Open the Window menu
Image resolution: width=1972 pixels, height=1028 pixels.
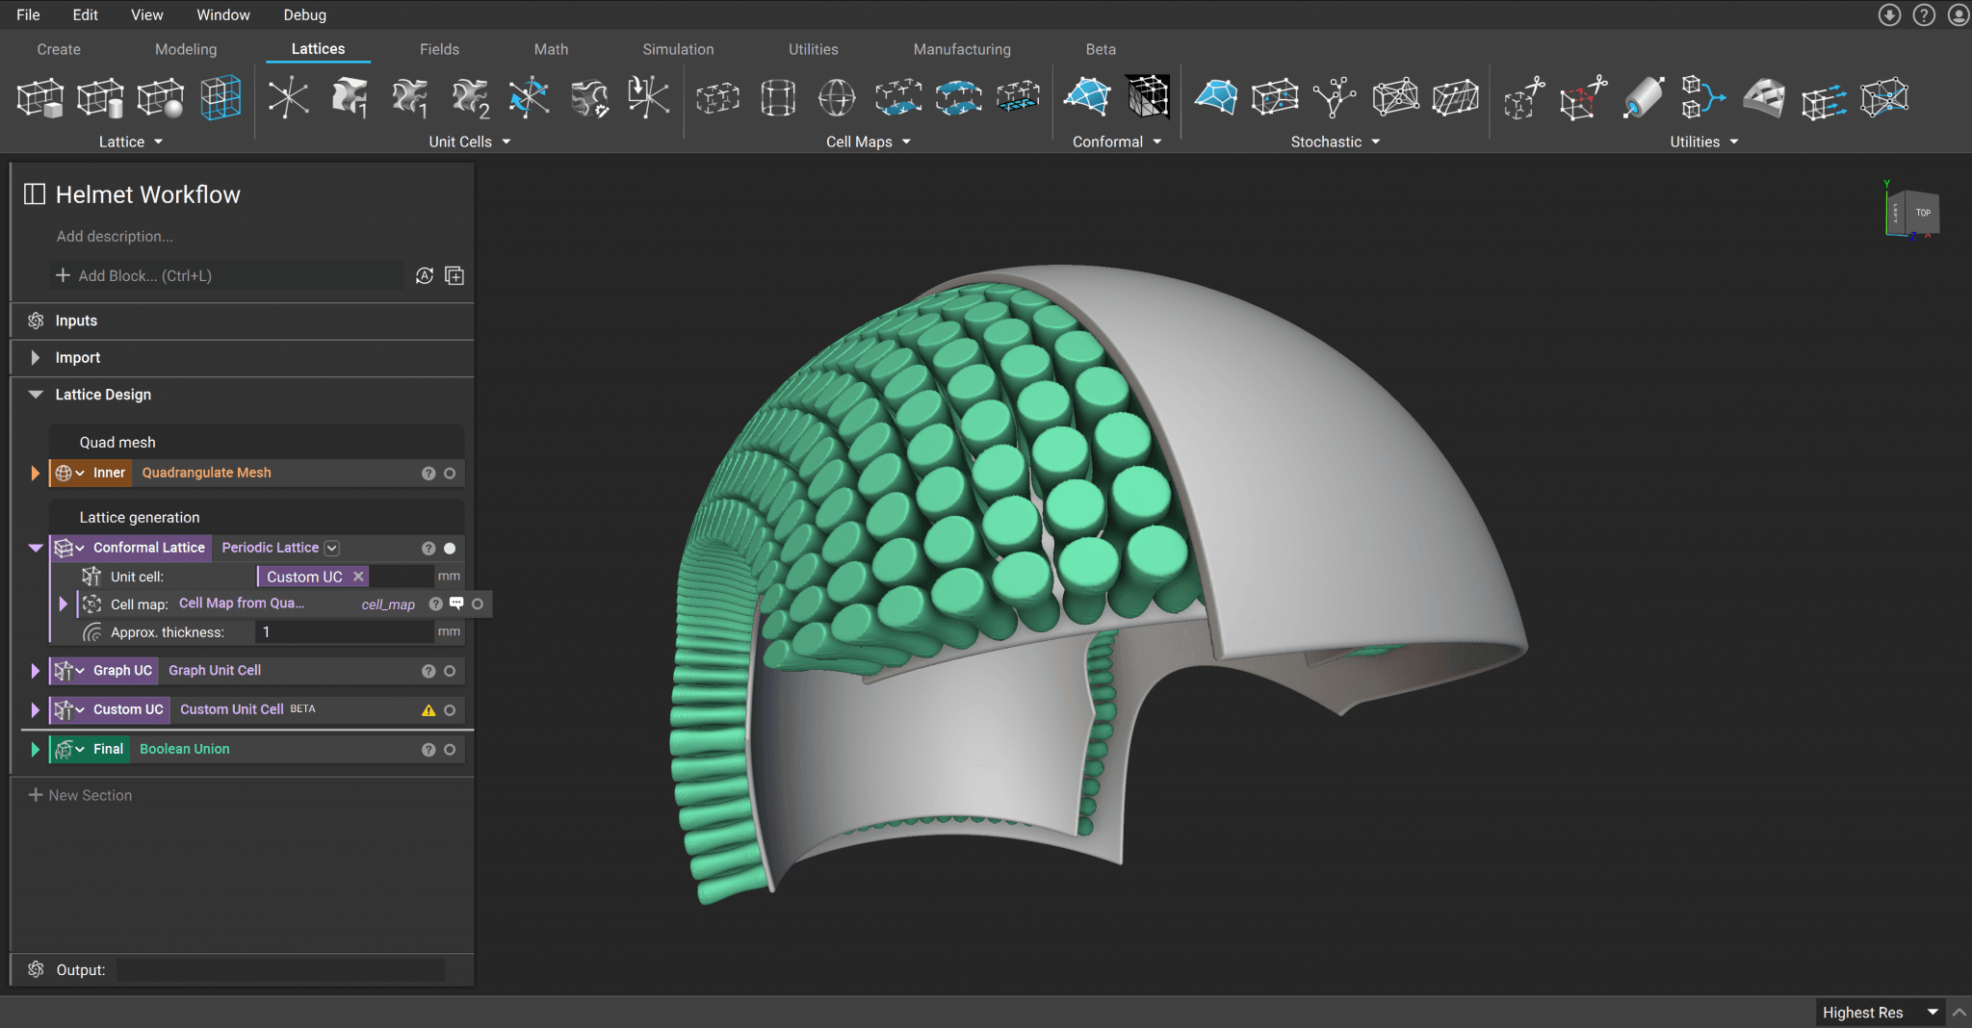(222, 15)
